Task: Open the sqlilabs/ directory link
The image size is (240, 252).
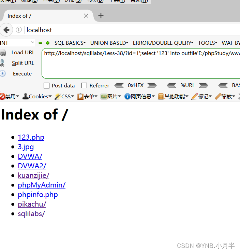Action: [x=31, y=214]
